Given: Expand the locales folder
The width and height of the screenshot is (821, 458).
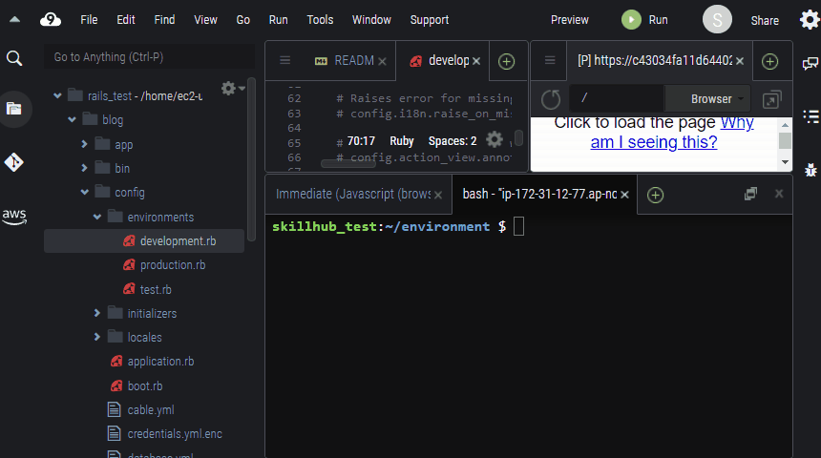Looking at the screenshot, I should tap(96, 337).
